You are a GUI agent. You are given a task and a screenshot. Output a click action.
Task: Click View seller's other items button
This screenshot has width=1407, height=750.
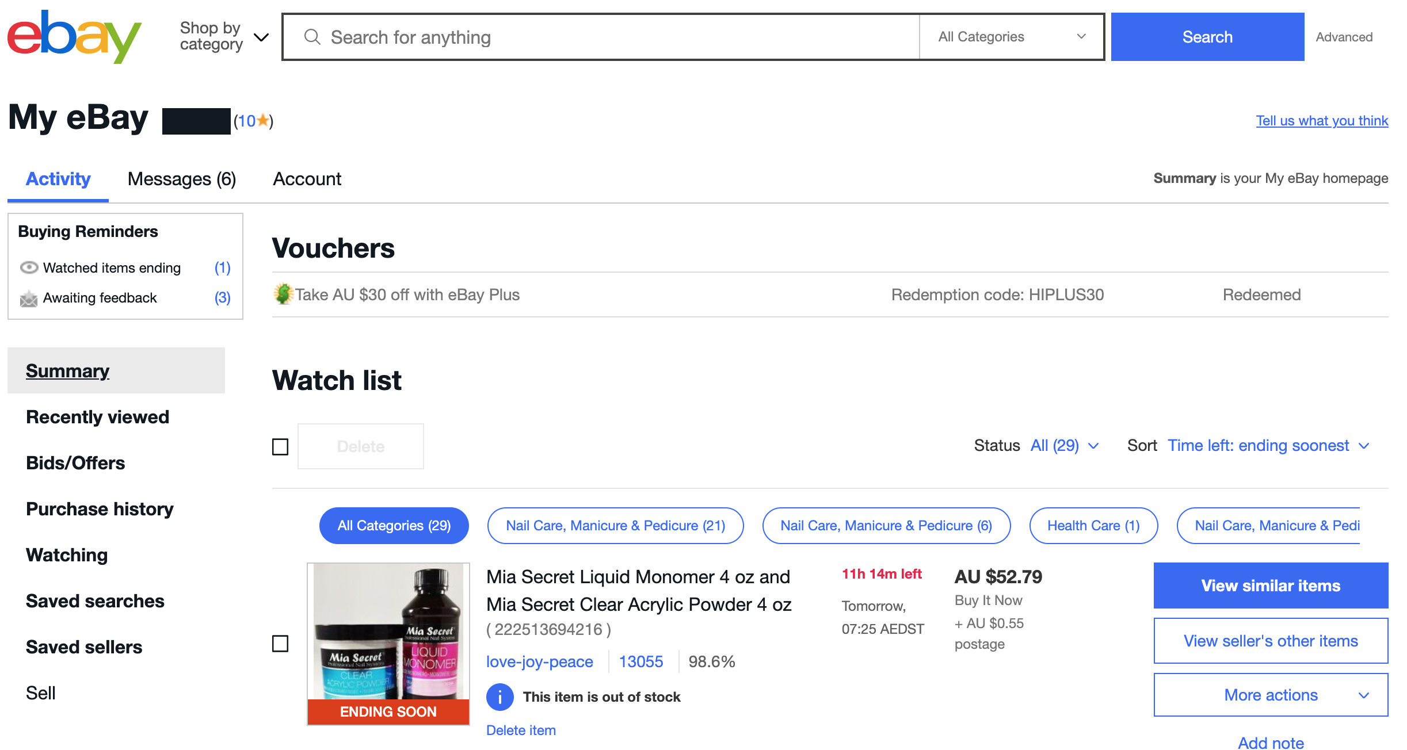1271,641
